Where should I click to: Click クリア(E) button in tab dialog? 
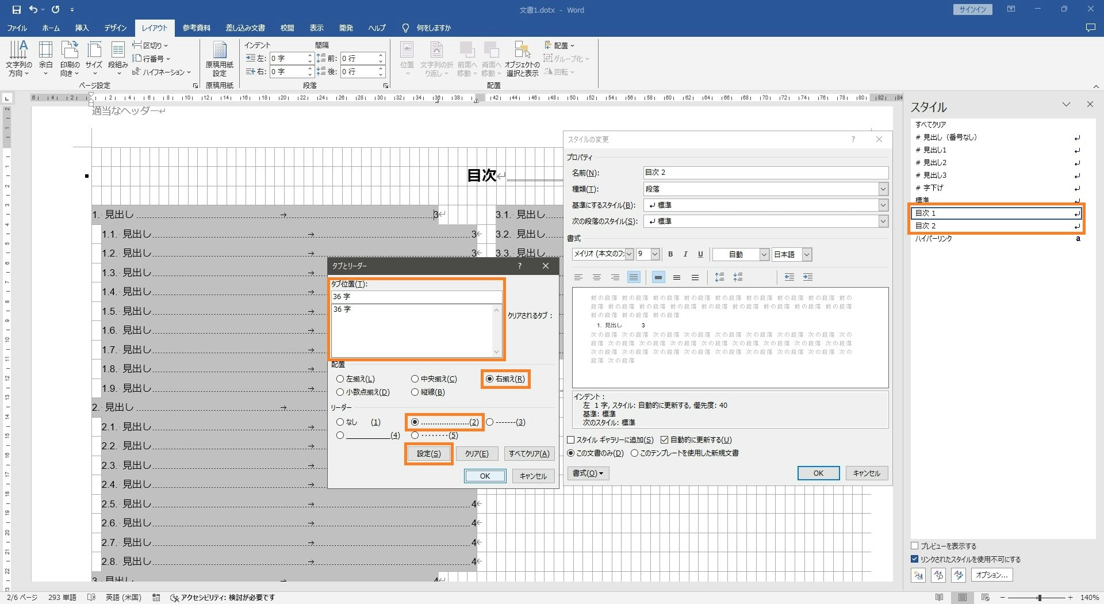477,454
